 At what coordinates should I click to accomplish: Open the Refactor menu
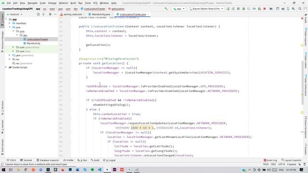pyautogui.click(x=64, y=3)
